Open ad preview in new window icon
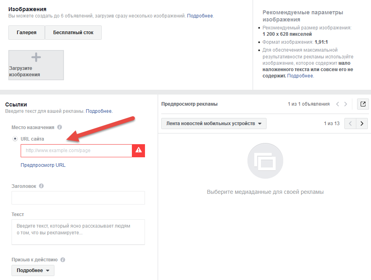371x280 pixels. (x=363, y=104)
